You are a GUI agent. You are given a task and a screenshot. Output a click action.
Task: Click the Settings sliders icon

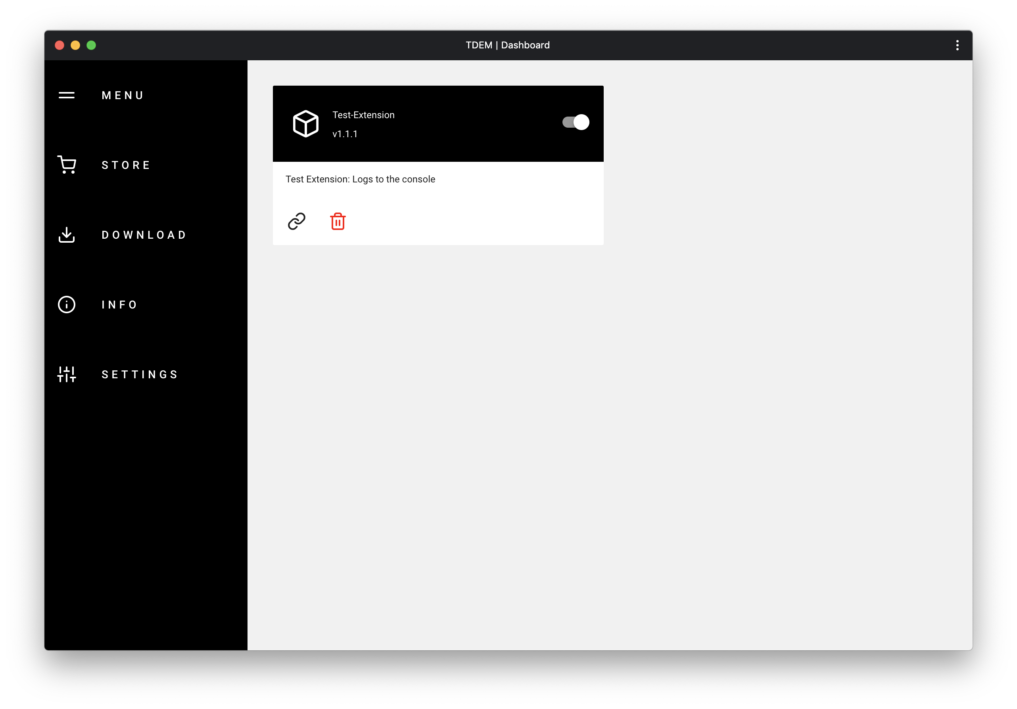[67, 374]
